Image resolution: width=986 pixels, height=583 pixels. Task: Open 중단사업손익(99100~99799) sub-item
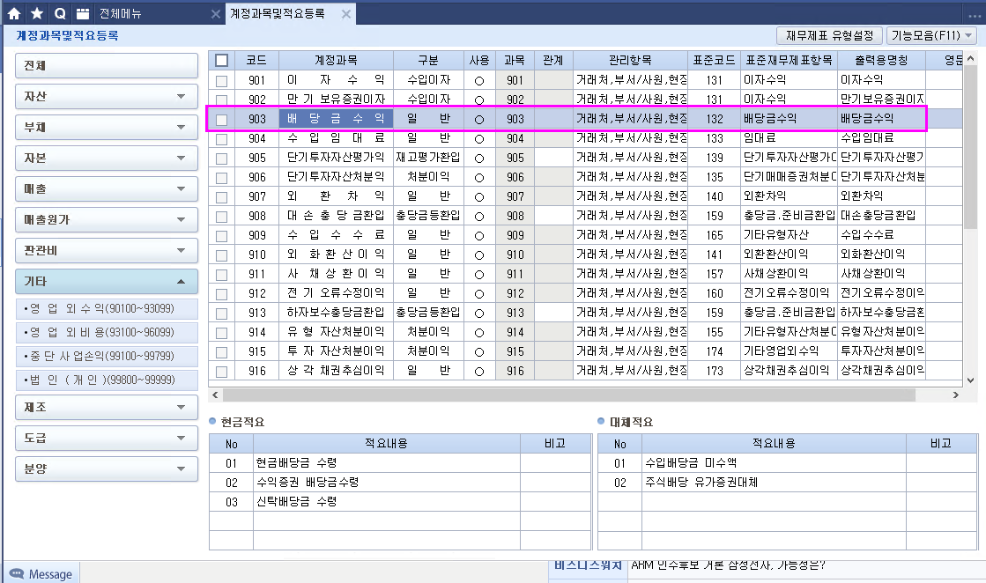click(107, 356)
